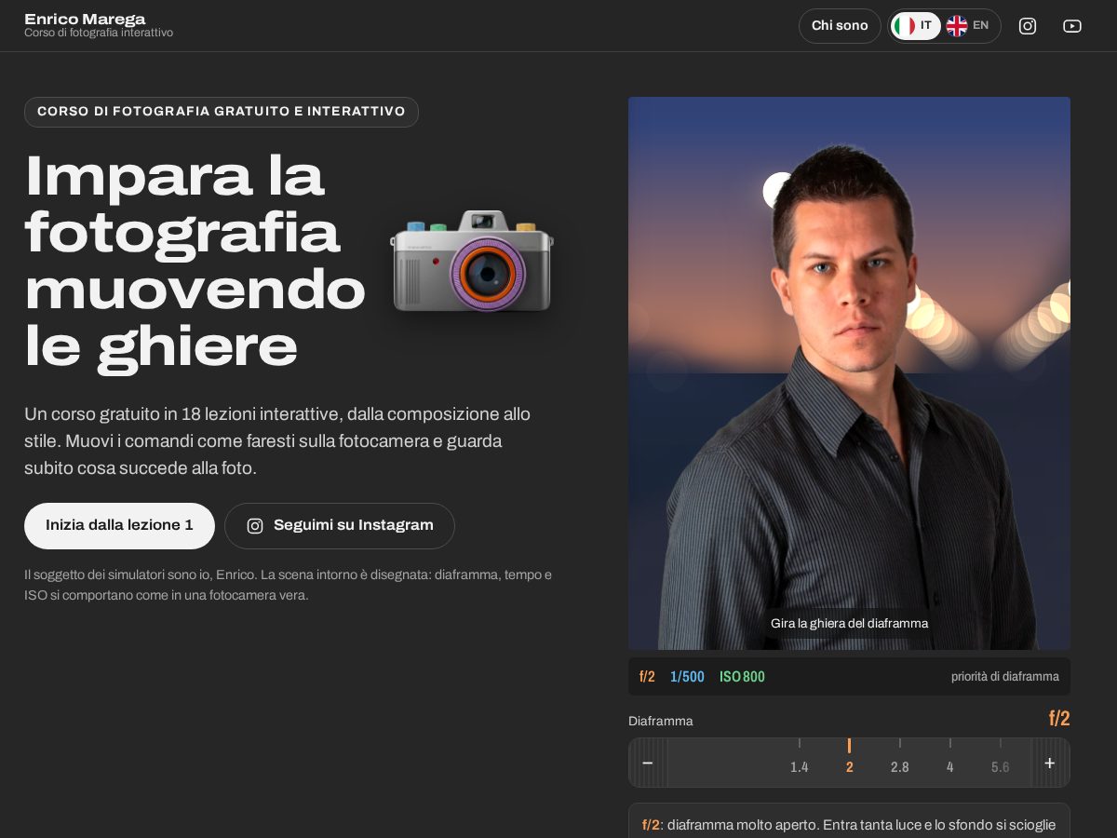Switch language to EN
Screen dimensions: 1117x838
[x=969, y=26]
